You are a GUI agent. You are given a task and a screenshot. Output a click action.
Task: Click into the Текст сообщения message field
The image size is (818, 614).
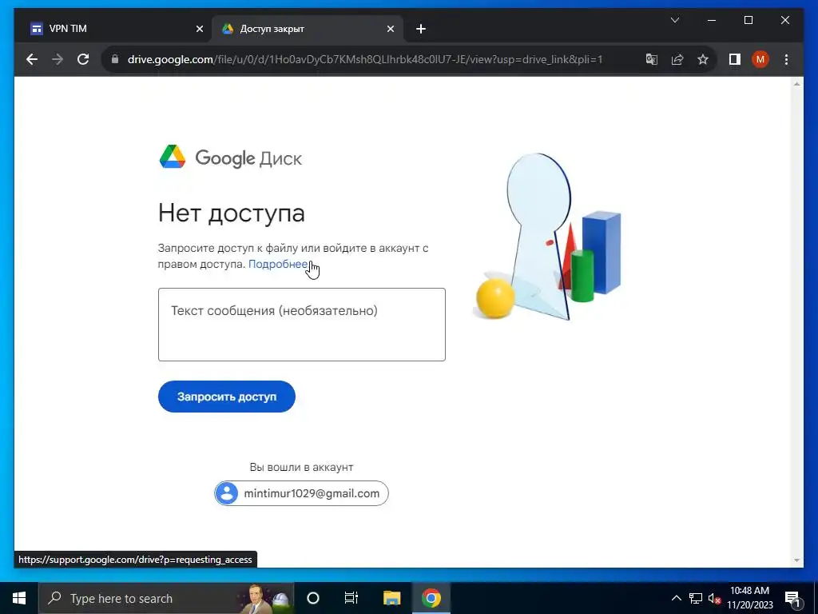click(301, 325)
